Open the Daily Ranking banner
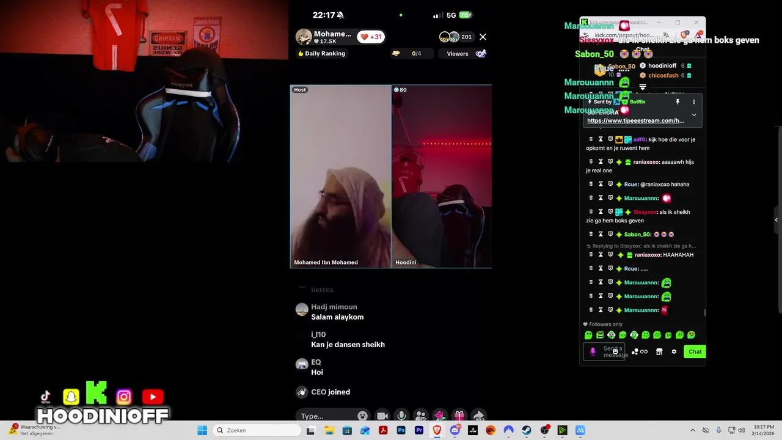 click(x=321, y=53)
